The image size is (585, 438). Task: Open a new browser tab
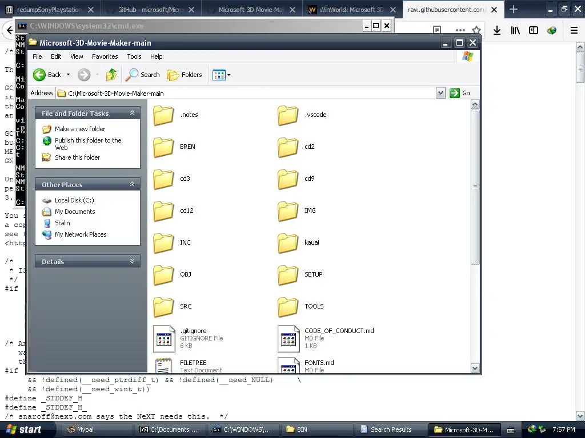514,9
